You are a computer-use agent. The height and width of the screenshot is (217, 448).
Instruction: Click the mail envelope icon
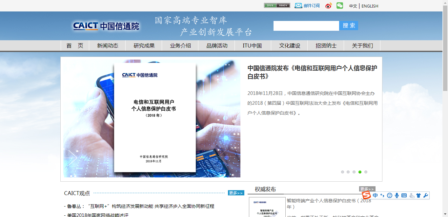click(298, 6)
